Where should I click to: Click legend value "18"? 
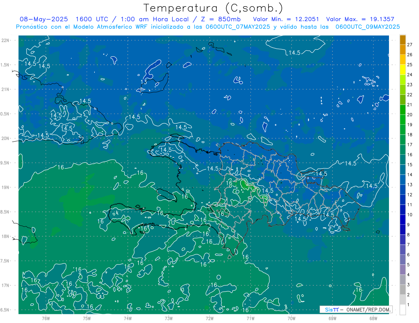coord(410,134)
